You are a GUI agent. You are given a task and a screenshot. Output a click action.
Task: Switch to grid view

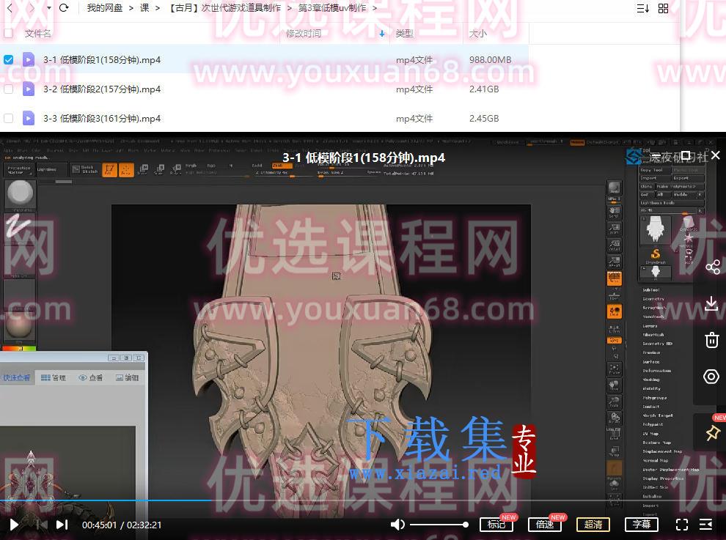pos(663,8)
